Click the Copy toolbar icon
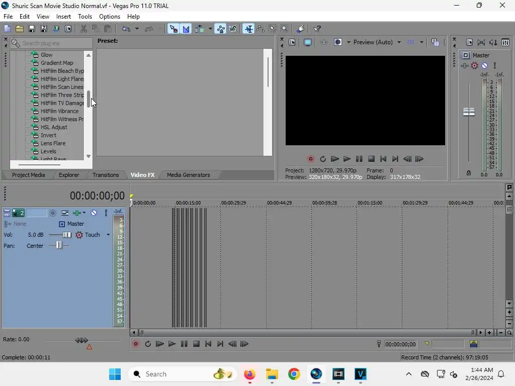The width and height of the screenshot is (515, 386). 96,29
